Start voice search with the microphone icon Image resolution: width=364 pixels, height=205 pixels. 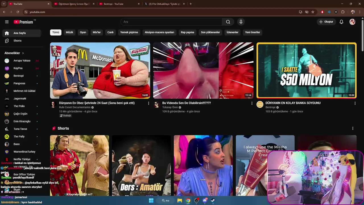click(x=241, y=22)
